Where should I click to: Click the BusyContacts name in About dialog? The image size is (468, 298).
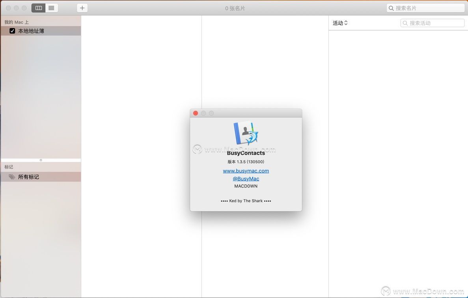(x=246, y=153)
